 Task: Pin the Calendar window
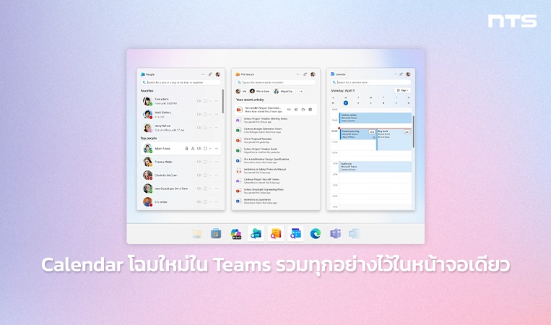pyautogui.click(x=401, y=74)
